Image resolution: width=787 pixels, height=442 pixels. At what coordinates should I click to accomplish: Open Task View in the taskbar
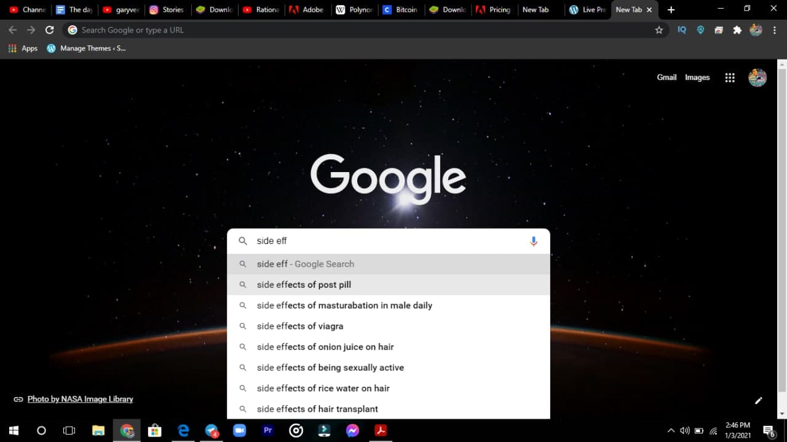coord(69,430)
